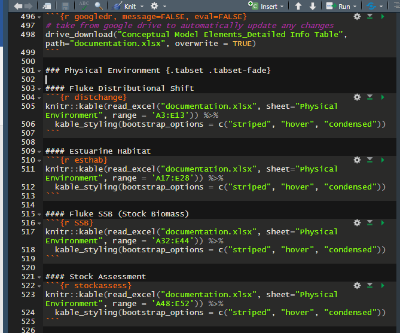
Task: Collapse Stock Assessment fold at line 521
Action: point(39,277)
